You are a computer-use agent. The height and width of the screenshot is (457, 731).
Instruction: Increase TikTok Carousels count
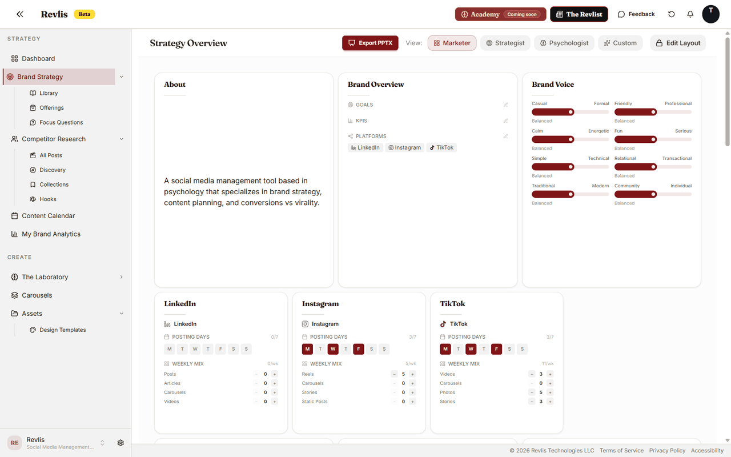coord(550,383)
